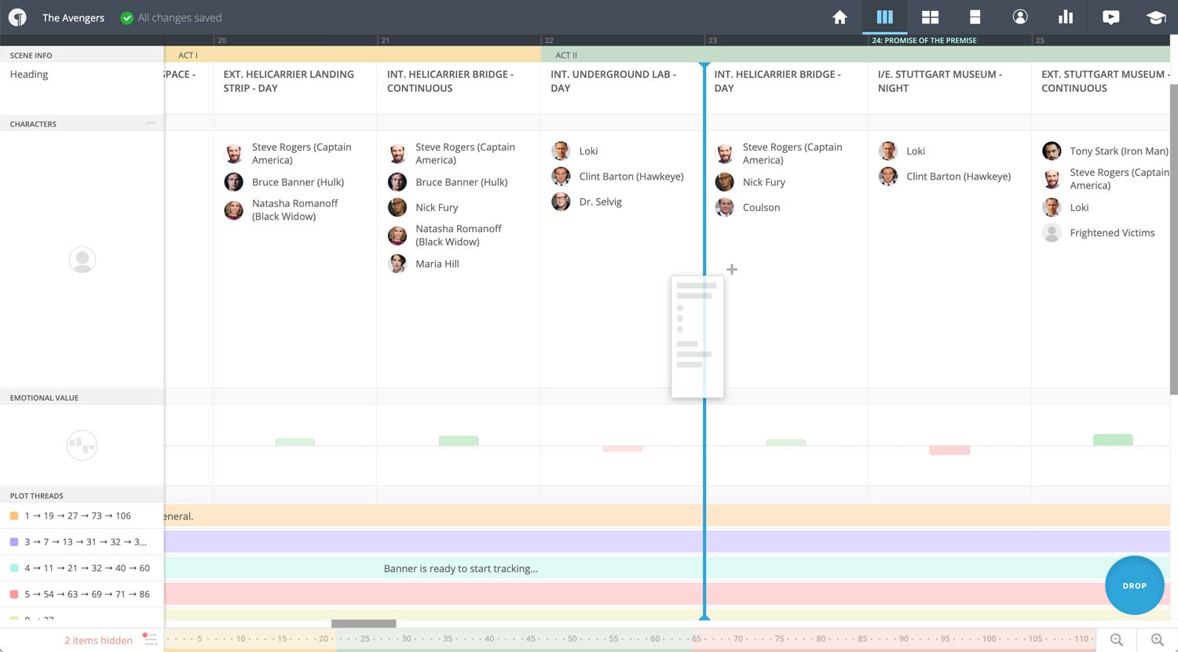Click the blue DROP button
Screen dimensions: 1178x652
click(1134, 585)
